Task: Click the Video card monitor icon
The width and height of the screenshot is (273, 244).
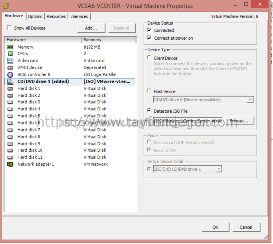Action: (x=10, y=61)
